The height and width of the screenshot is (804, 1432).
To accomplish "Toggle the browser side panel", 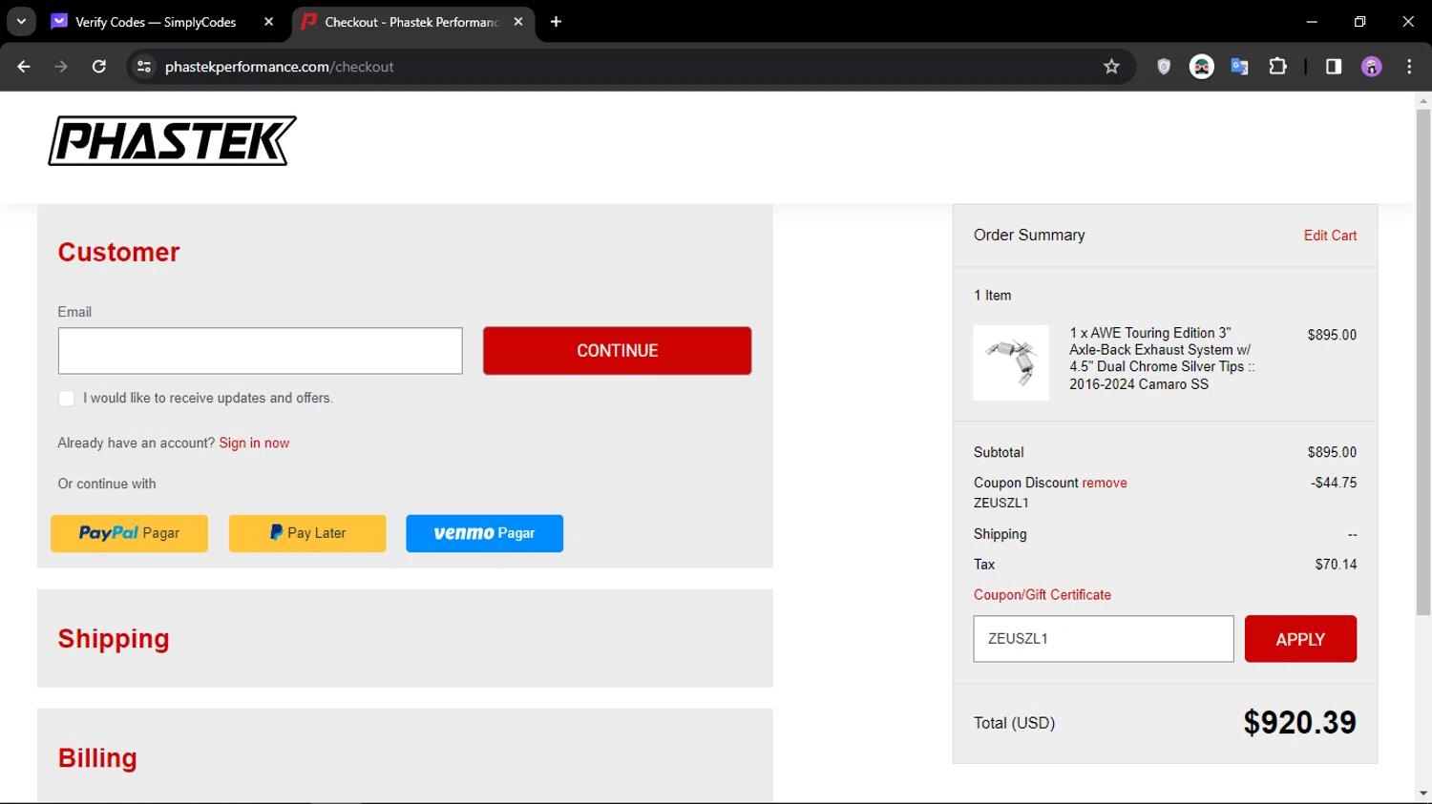I will point(1334,67).
